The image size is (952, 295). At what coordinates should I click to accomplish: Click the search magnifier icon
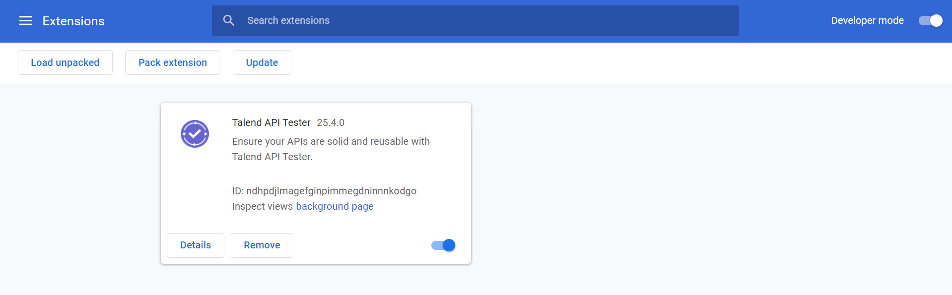pyautogui.click(x=228, y=20)
